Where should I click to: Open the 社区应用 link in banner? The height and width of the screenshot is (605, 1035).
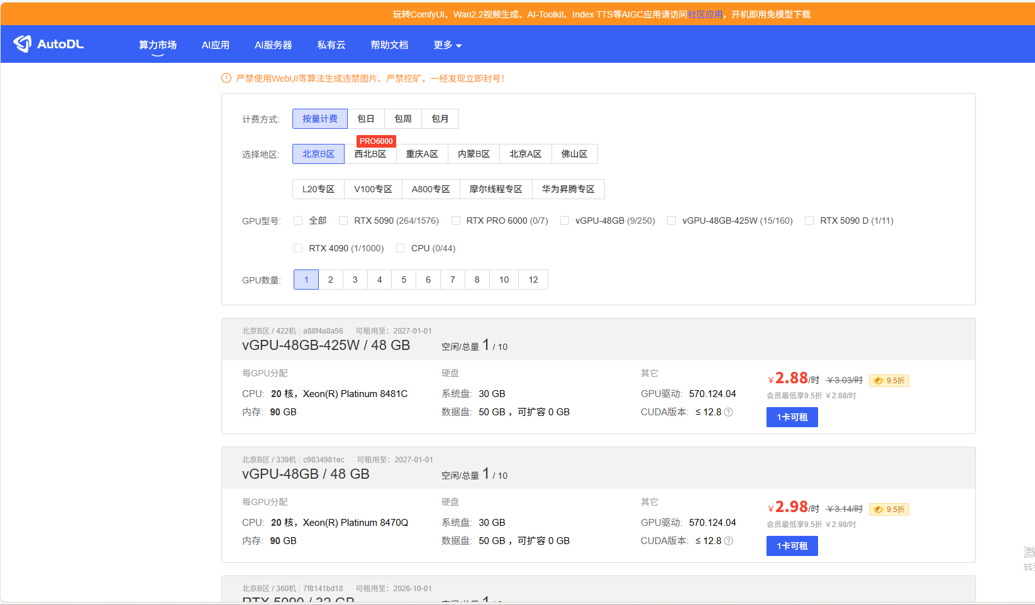(705, 14)
